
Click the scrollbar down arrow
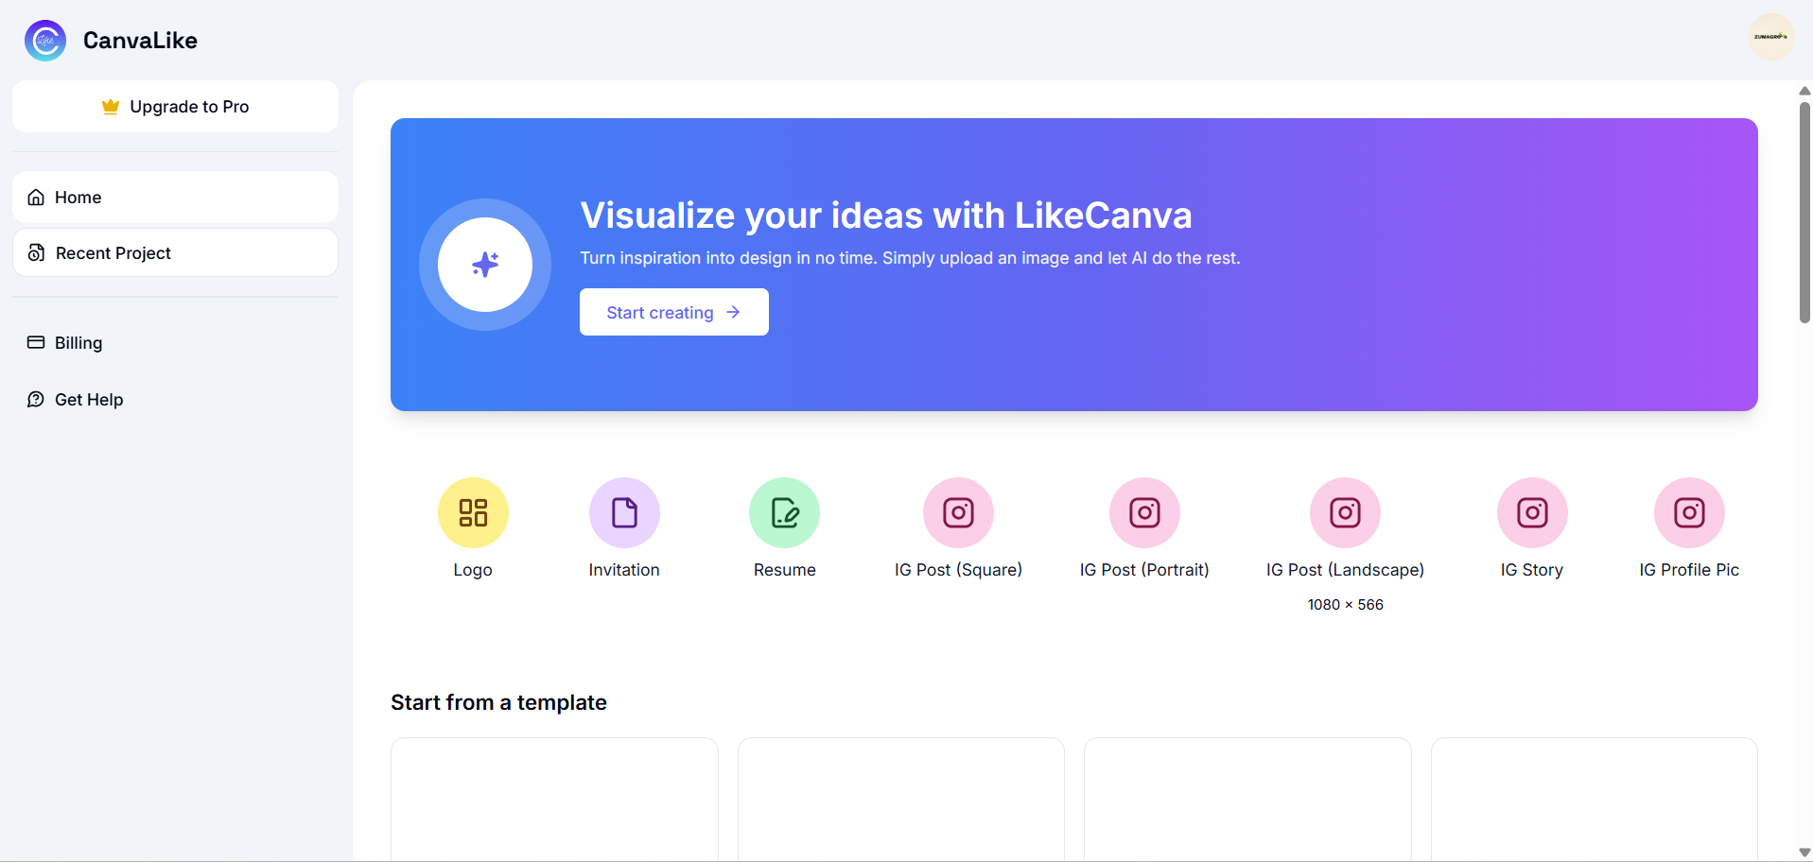pyautogui.click(x=1804, y=853)
